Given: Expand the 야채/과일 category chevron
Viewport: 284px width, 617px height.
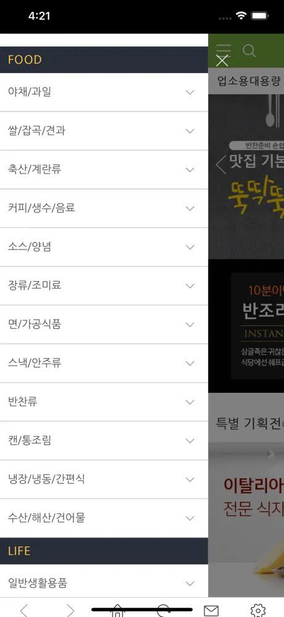Looking at the screenshot, I should coord(190,92).
